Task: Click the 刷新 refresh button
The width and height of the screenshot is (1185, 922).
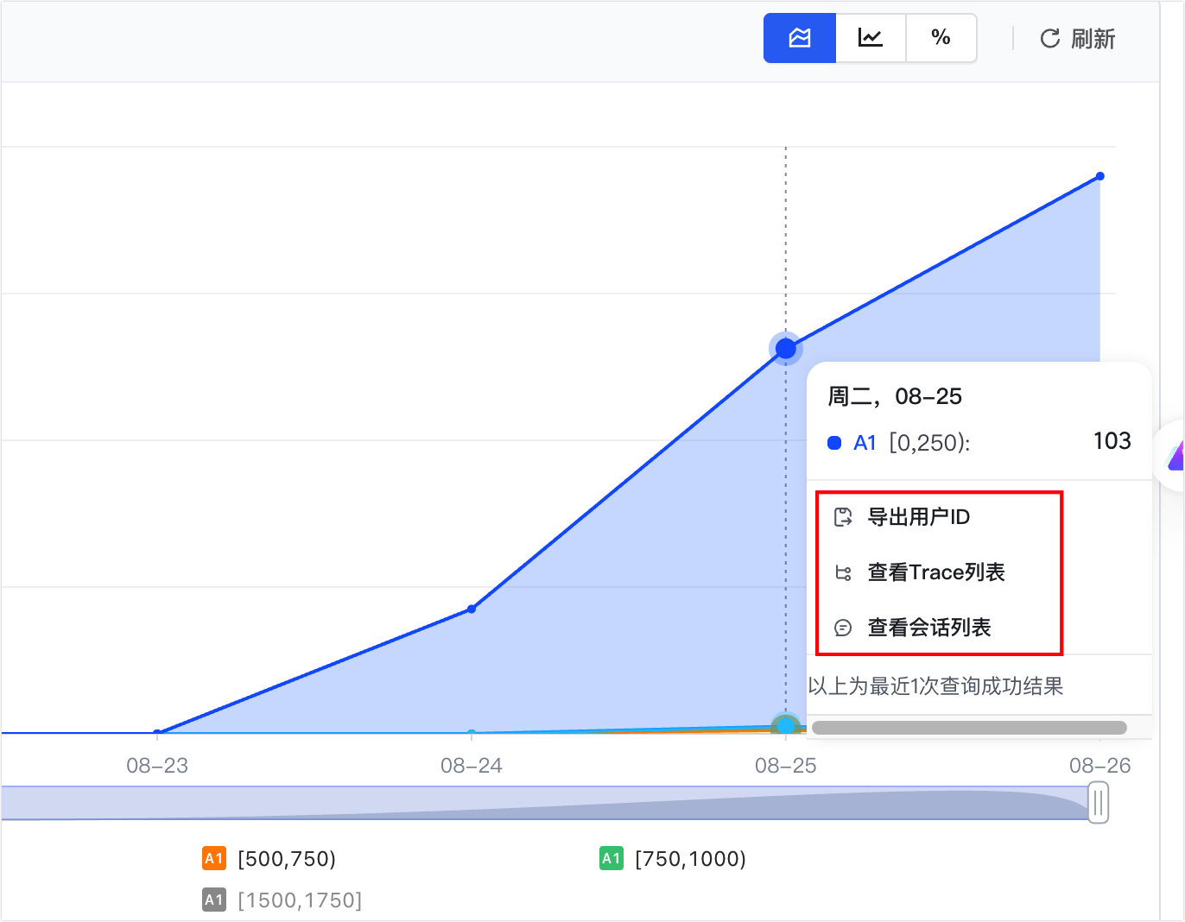Action: (1077, 39)
